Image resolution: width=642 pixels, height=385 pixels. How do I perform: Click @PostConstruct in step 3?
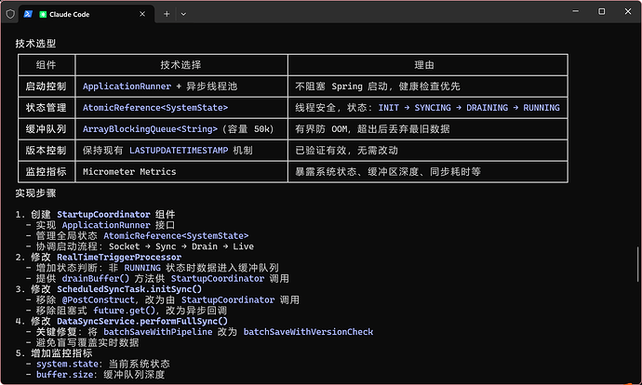(99, 299)
